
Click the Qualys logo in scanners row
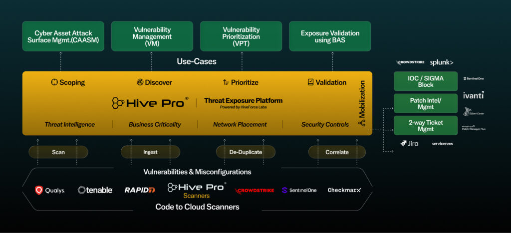(x=50, y=190)
